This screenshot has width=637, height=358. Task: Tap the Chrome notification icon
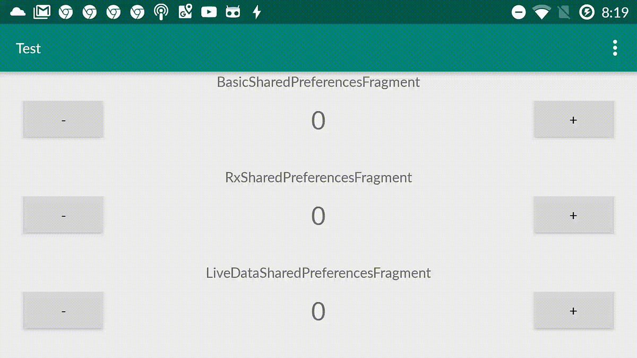65,11
